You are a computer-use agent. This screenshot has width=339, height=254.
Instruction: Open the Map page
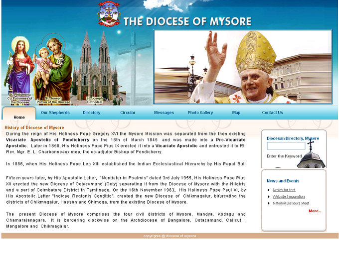tap(236, 113)
